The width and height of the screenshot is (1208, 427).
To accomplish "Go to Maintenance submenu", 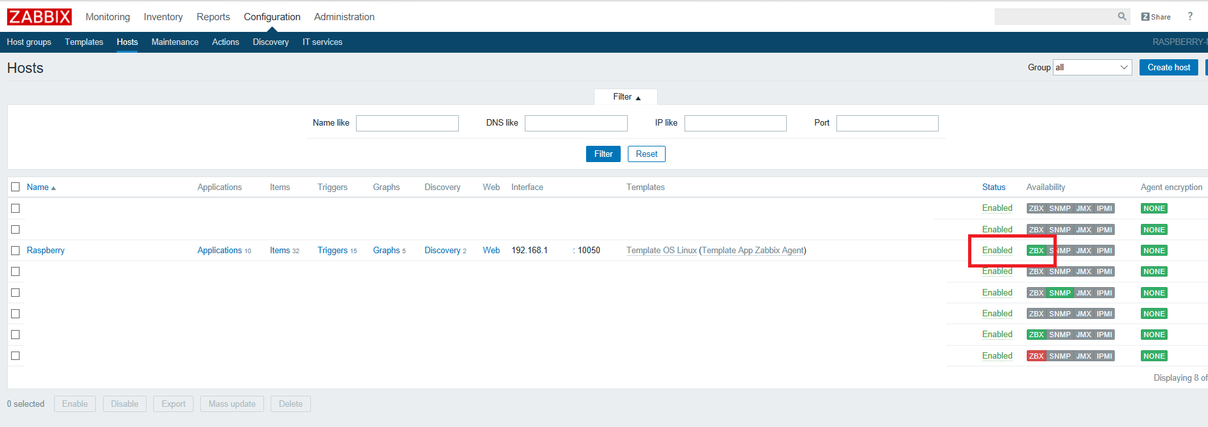I will pos(175,42).
